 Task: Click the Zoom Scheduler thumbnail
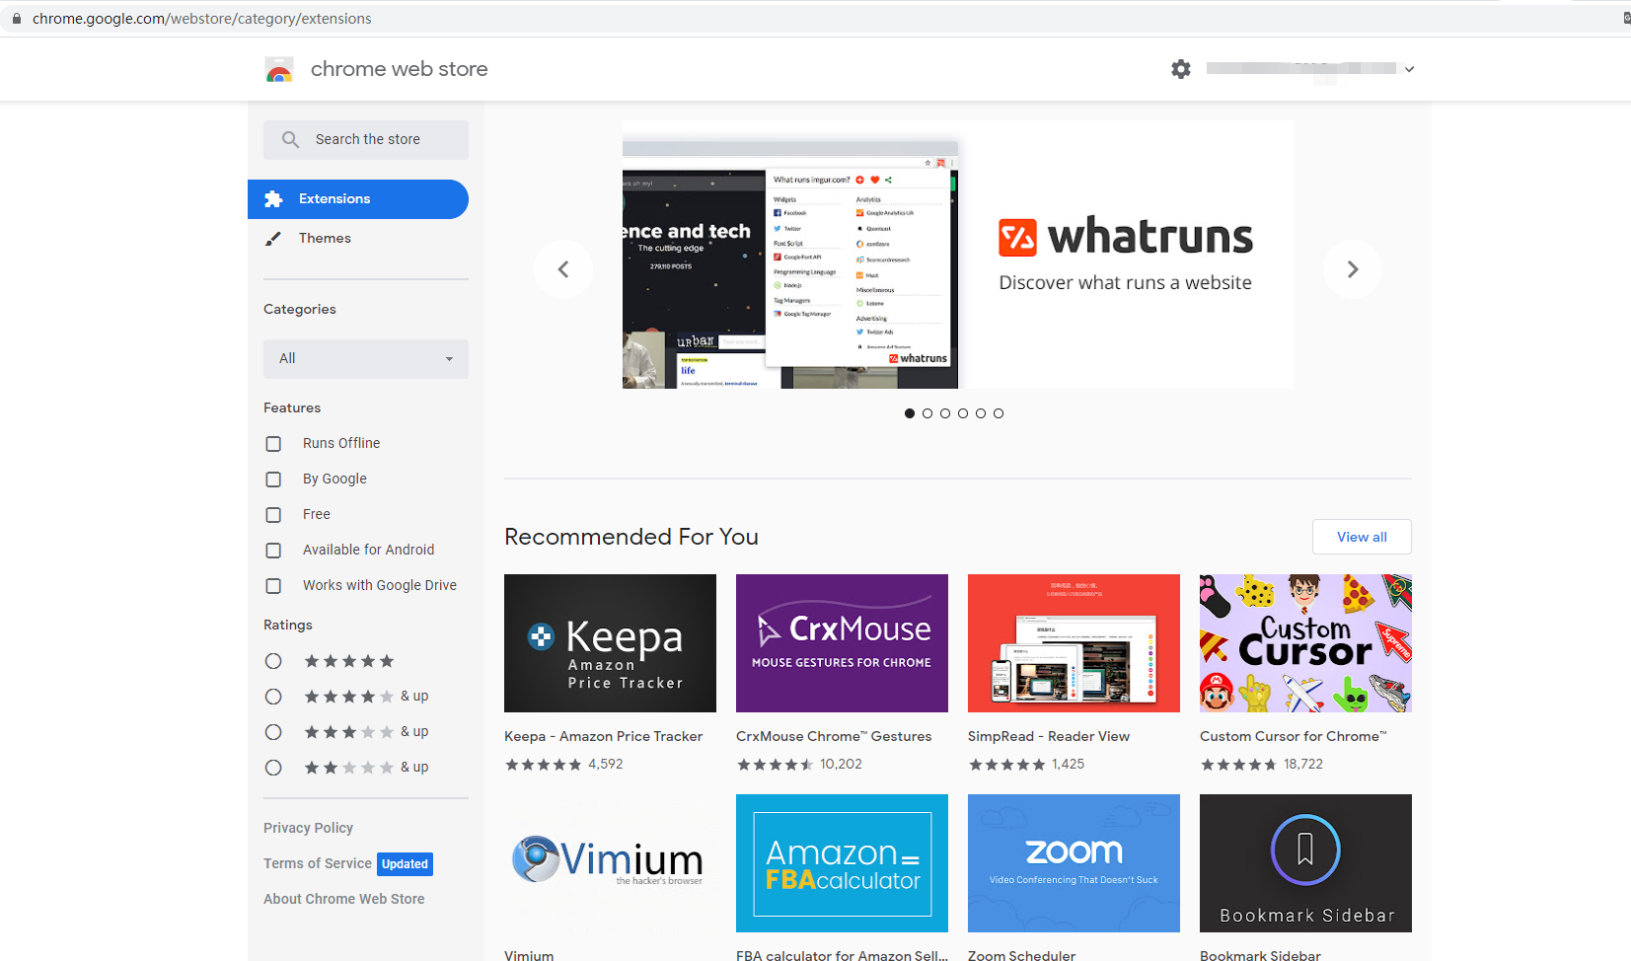tap(1074, 863)
